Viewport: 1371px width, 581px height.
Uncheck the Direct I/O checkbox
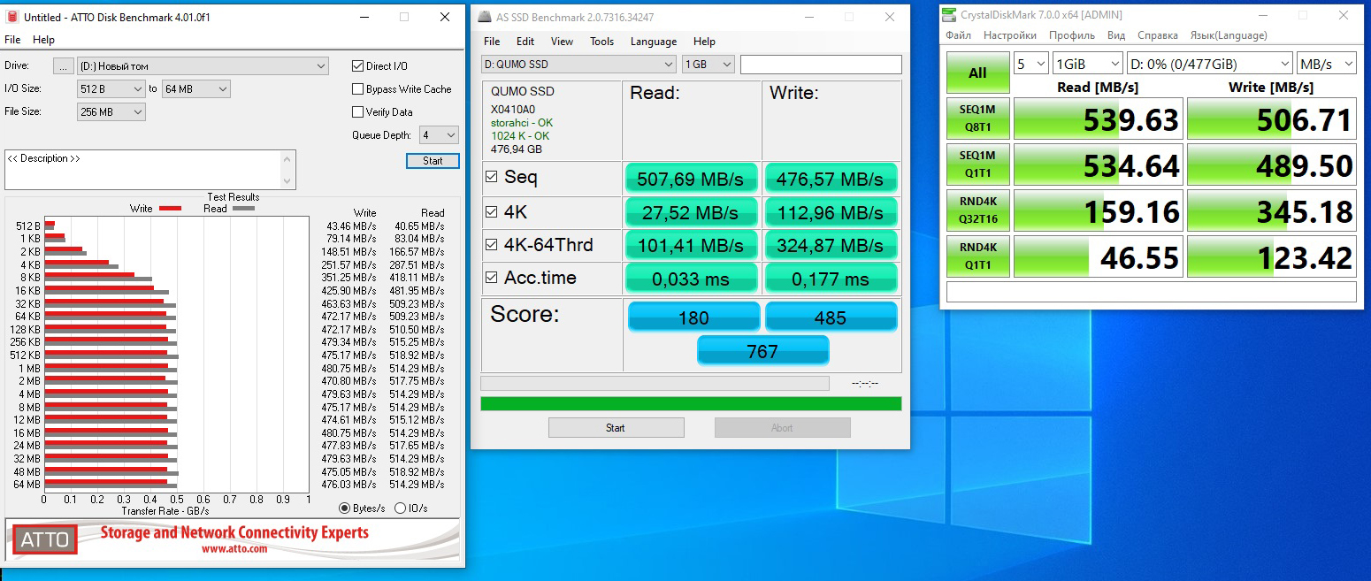coord(357,66)
